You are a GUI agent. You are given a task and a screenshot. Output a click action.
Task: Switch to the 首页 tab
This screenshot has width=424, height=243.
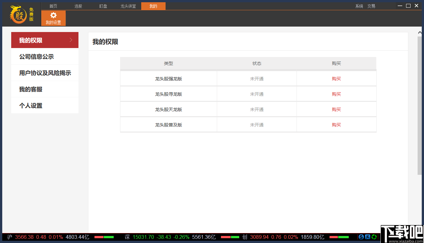(53, 6)
